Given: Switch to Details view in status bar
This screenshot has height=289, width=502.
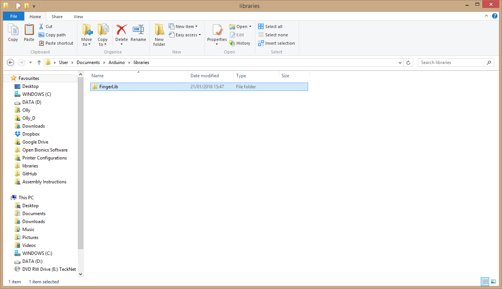Looking at the screenshot, I should (x=485, y=281).
